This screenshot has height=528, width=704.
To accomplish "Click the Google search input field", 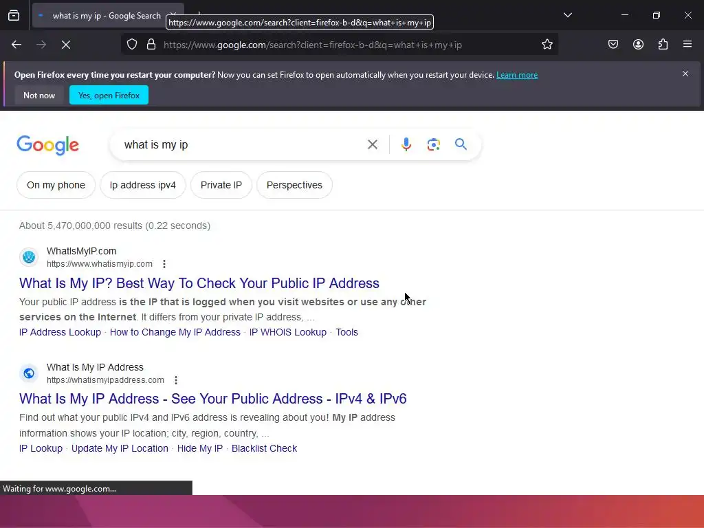I will (243, 144).
